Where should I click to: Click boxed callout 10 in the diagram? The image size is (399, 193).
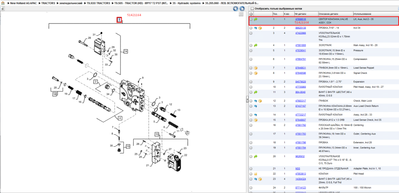coord(157,134)
